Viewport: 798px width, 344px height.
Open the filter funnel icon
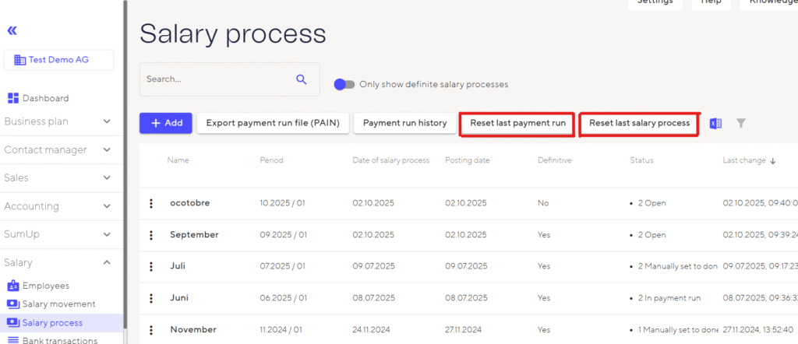click(741, 123)
